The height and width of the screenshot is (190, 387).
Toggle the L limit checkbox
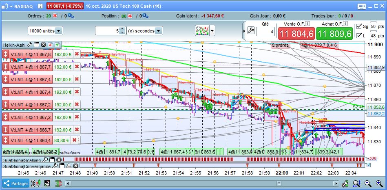(x=359, y=36)
